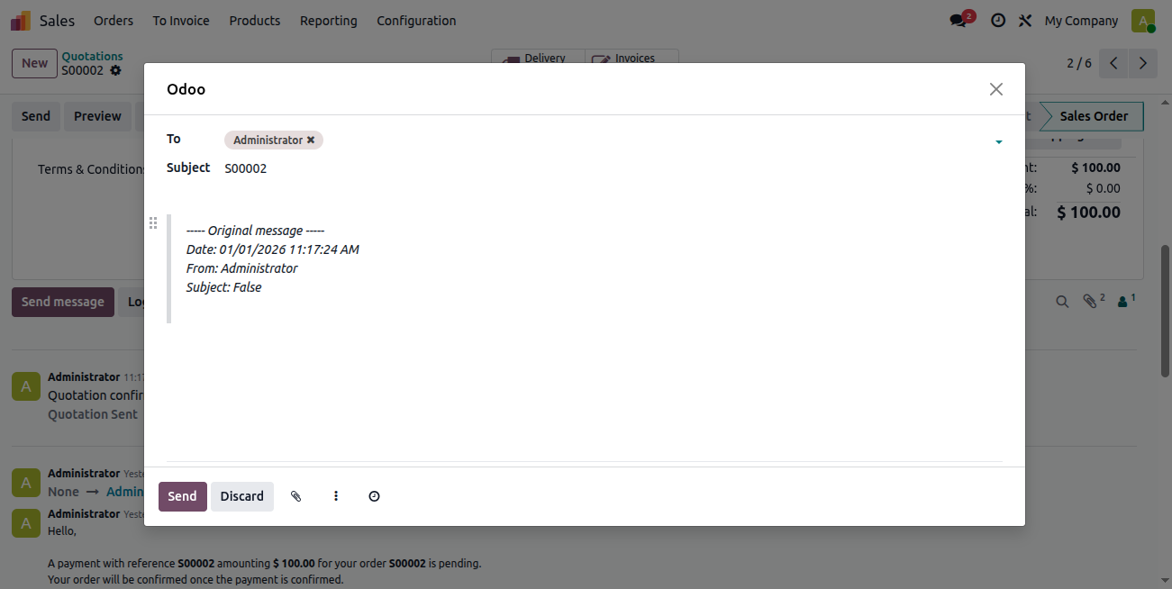Open the My Company switcher
Image resolution: width=1172 pixels, height=589 pixels.
(1081, 20)
